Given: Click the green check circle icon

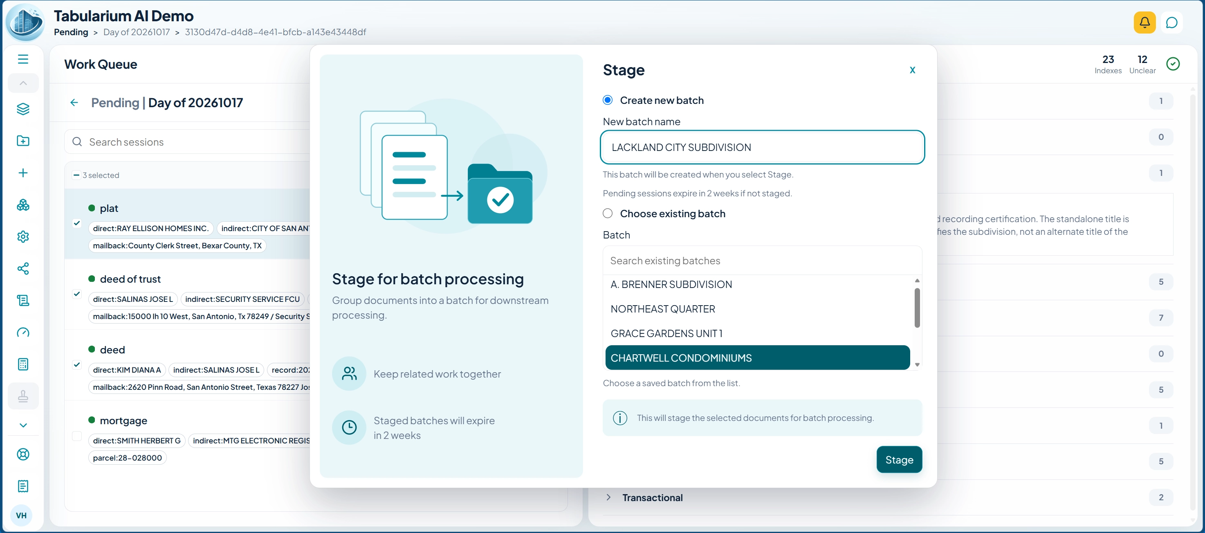Looking at the screenshot, I should pos(1173,64).
